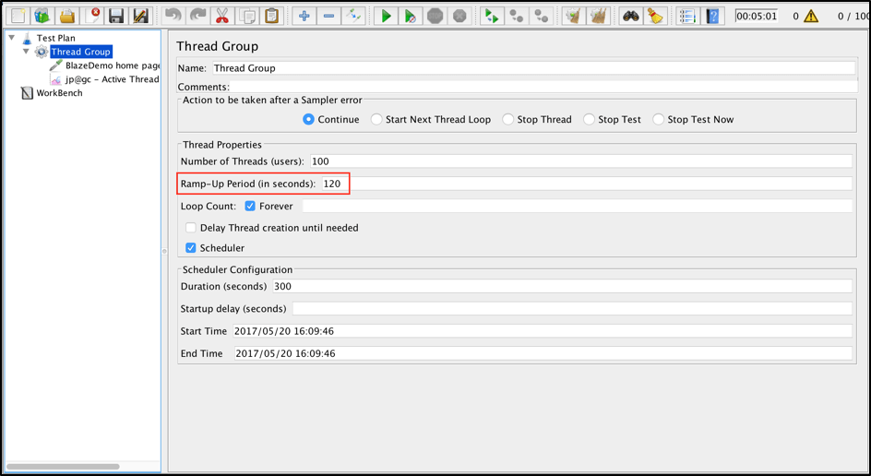Screen dimensions: 871x476
Task: Click the Save test plan floppy icon
Action: pos(116,16)
